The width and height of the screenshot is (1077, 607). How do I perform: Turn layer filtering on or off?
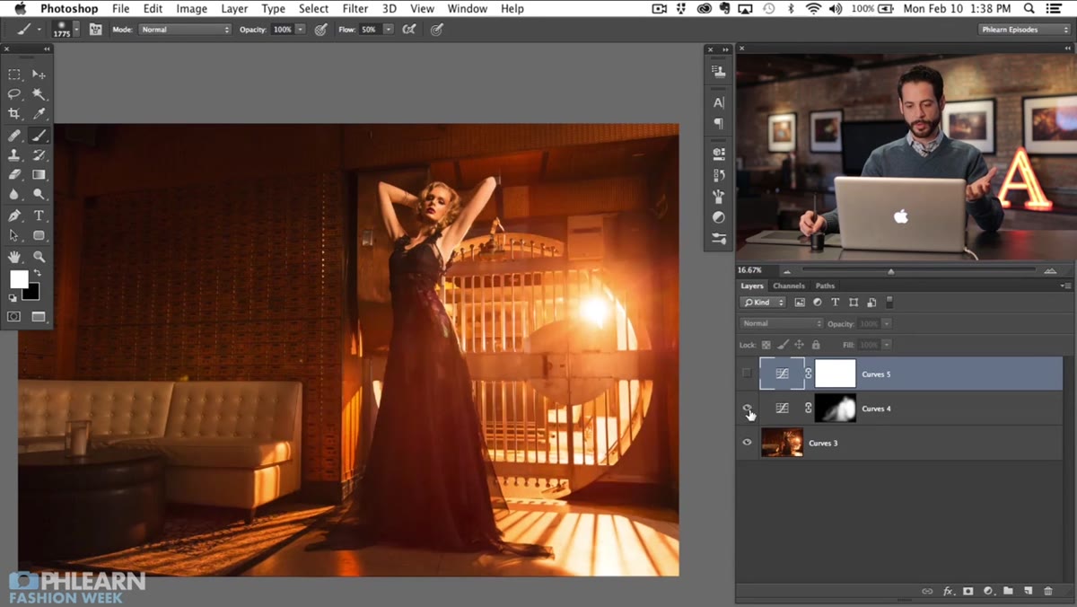tap(889, 303)
